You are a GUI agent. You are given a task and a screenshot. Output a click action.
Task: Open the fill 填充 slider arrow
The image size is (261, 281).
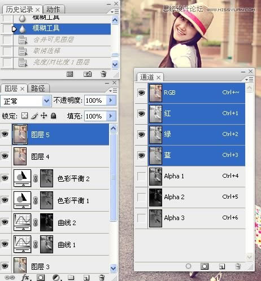click(x=111, y=116)
